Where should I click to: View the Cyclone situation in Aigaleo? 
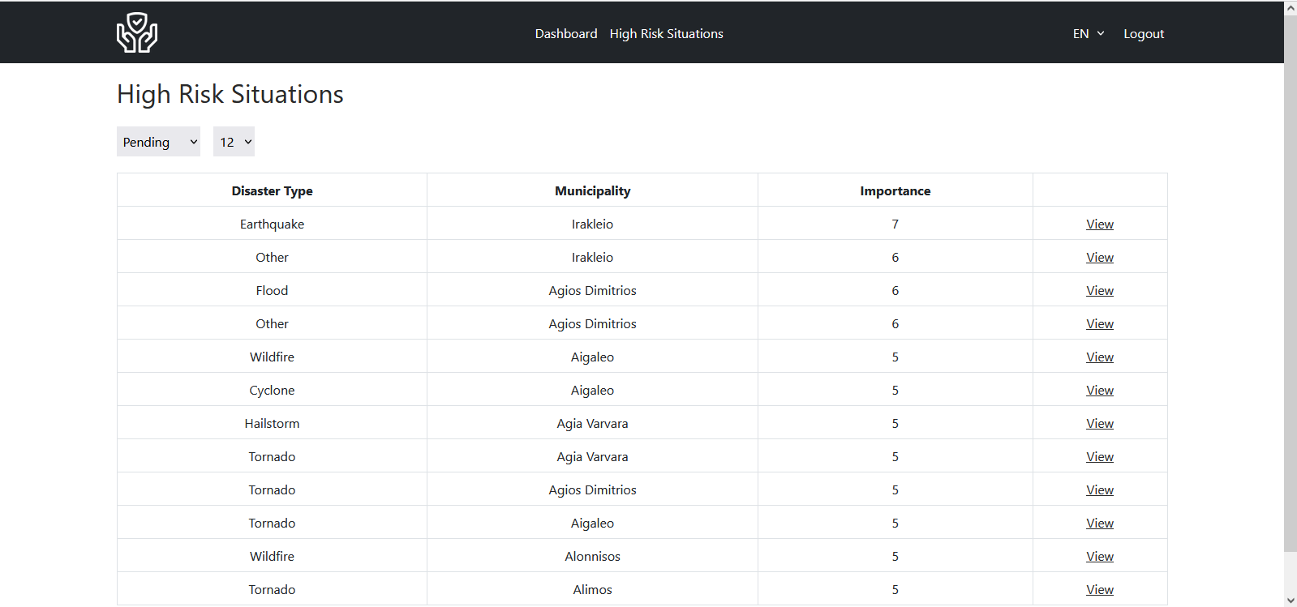[1099, 391]
